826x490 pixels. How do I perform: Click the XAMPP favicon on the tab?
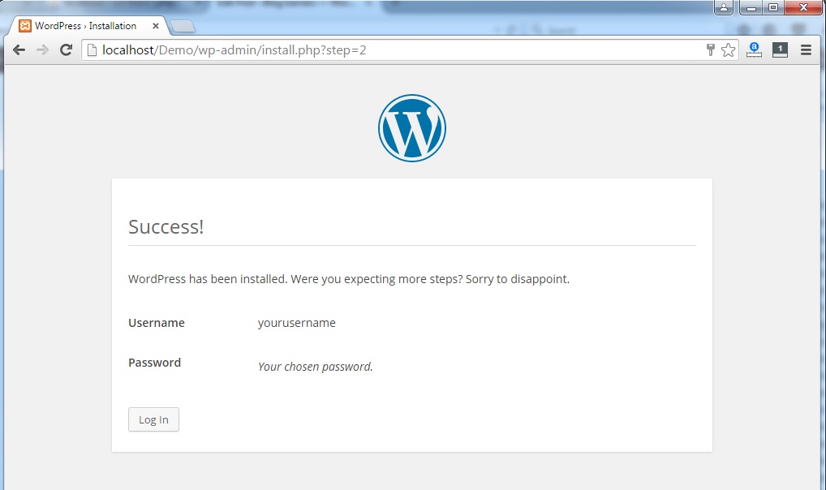pyautogui.click(x=25, y=26)
